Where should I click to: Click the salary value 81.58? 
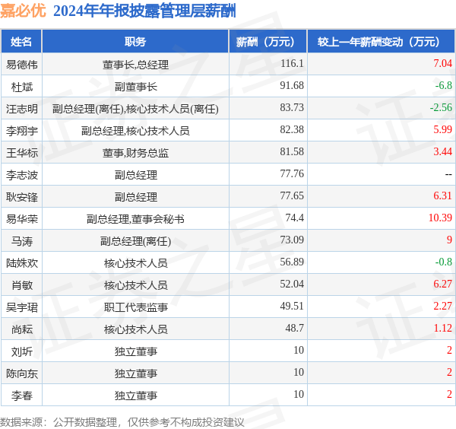[292, 151]
